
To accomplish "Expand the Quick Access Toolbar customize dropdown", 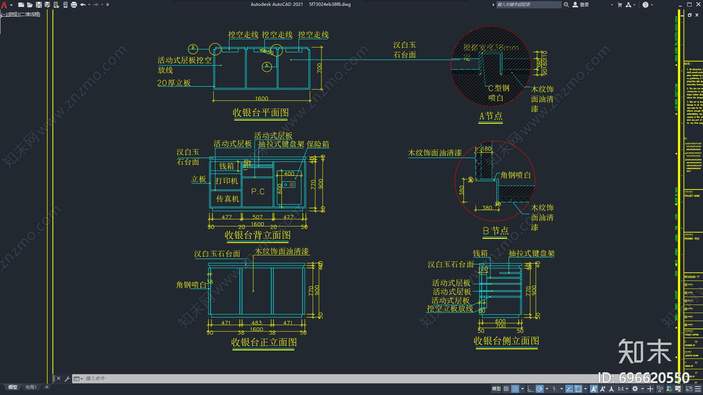I will [108, 5].
